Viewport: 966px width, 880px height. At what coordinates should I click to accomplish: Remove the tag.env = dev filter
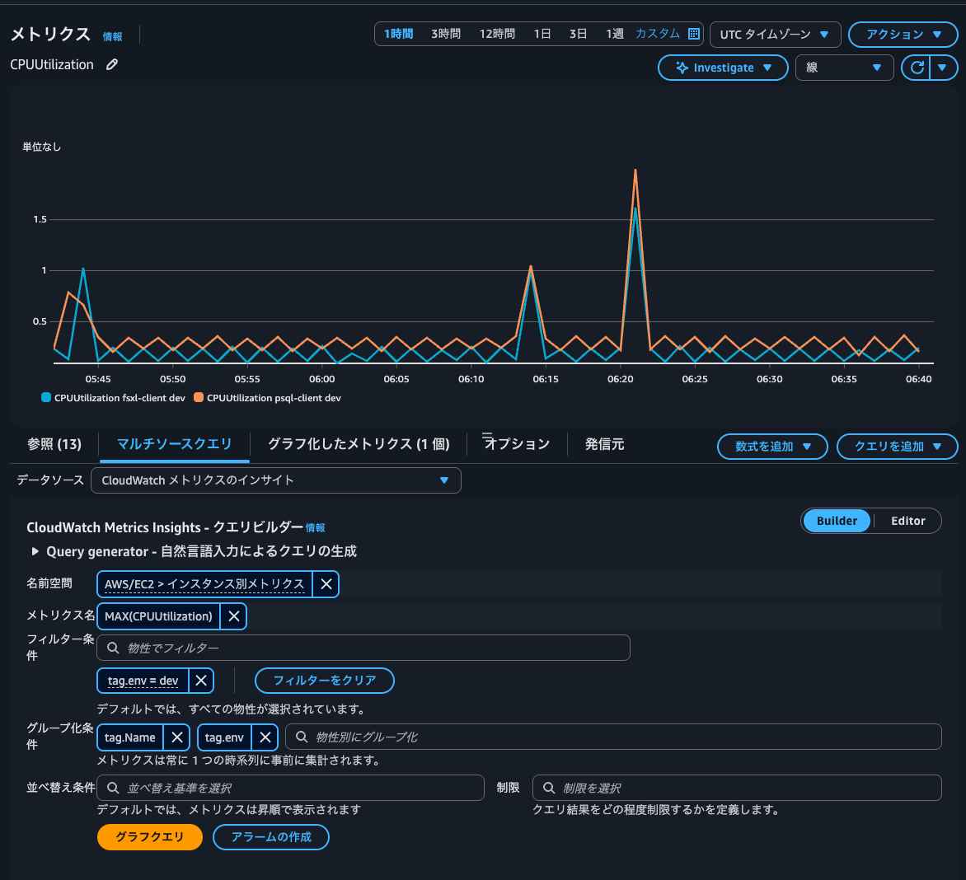pyautogui.click(x=201, y=681)
